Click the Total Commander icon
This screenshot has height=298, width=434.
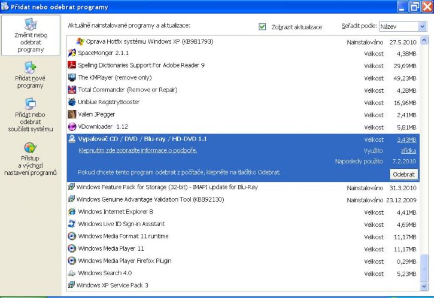72,90
